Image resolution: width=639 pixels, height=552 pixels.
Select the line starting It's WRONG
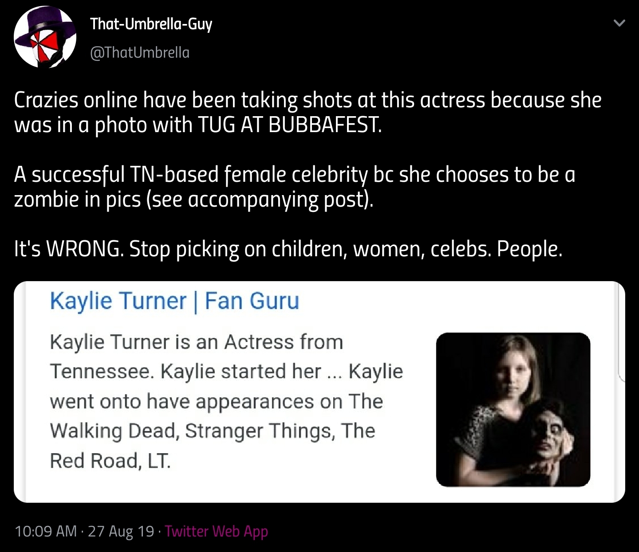point(288,249)
